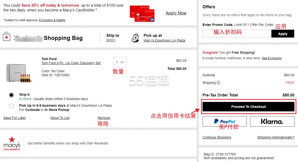Focus the promo code input field
The height and width of the screenshot is (162, 298).
237,34
